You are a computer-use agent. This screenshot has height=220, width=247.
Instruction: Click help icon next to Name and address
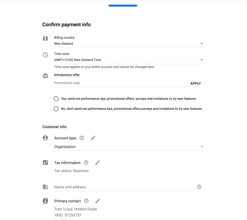pyautogui.click(x=199, y=187)
